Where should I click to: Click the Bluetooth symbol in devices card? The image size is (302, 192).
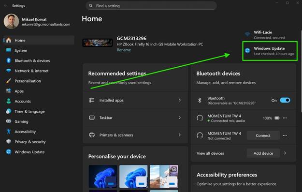[x=200, y=100]
